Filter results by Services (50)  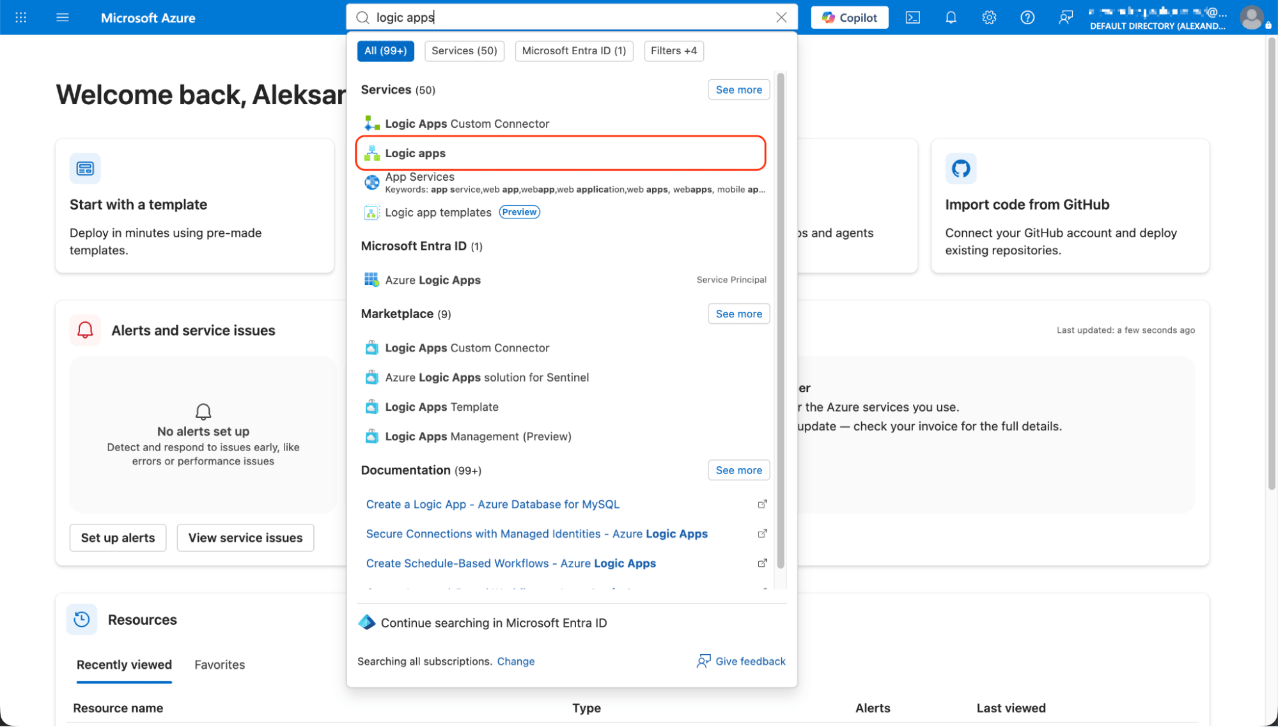[464, 51]
